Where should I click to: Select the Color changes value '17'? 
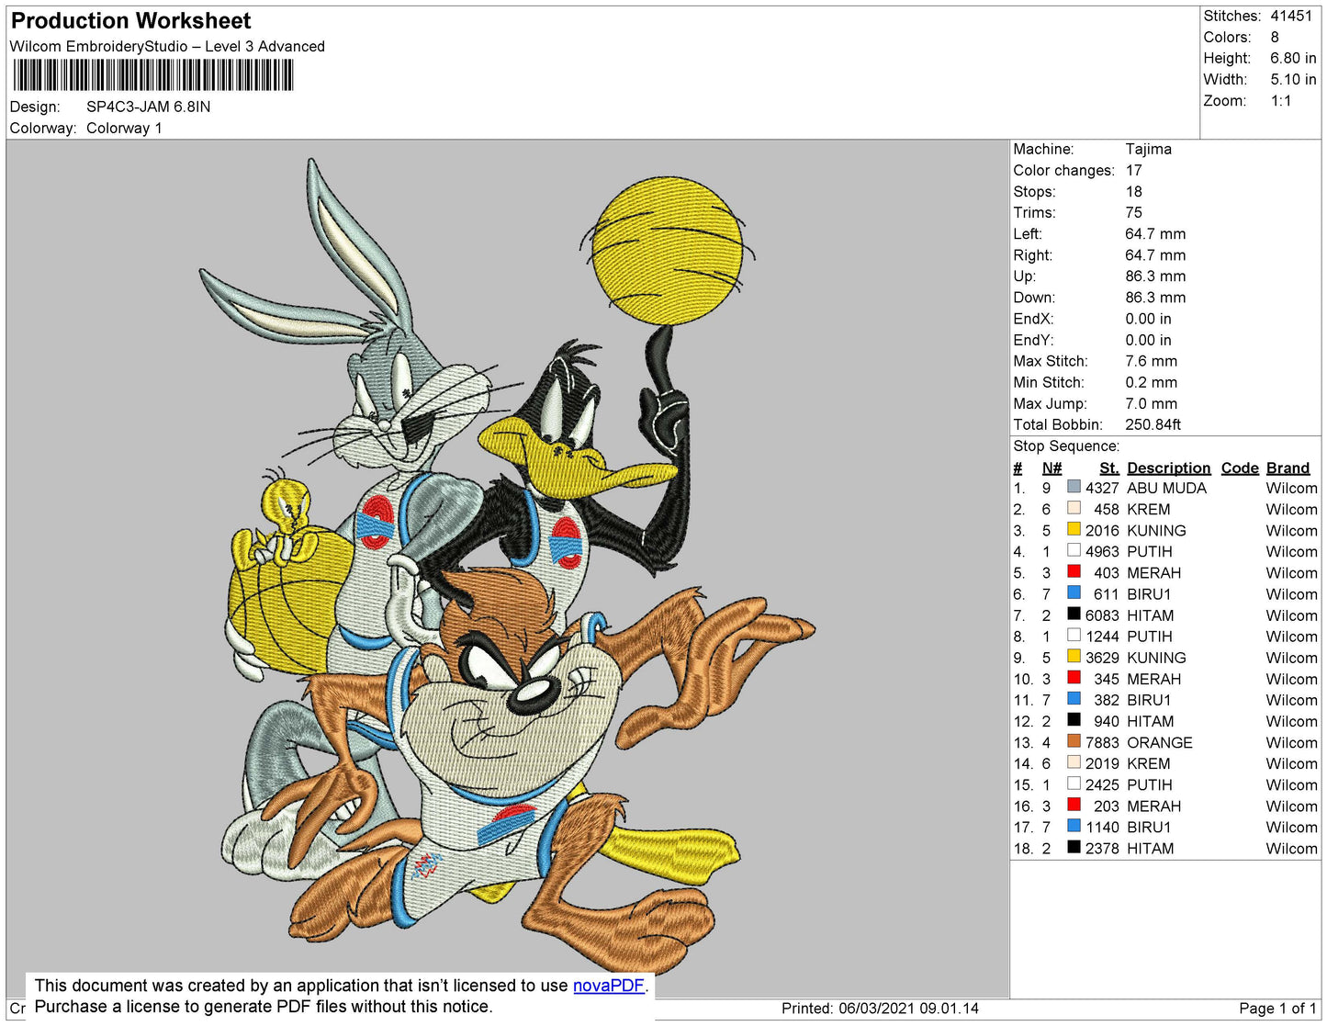(x=1133, y=171)
